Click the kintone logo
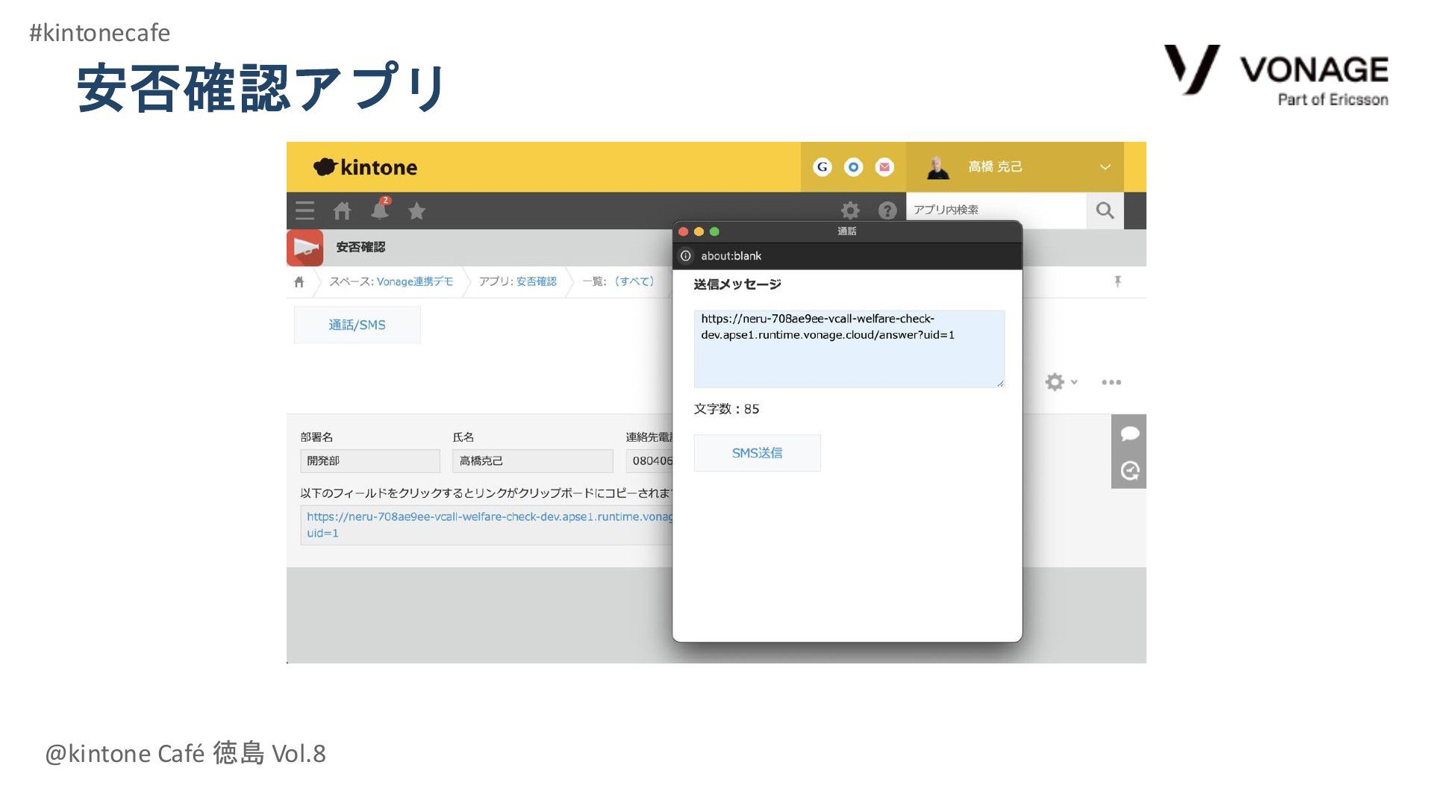 pos(365,167)
